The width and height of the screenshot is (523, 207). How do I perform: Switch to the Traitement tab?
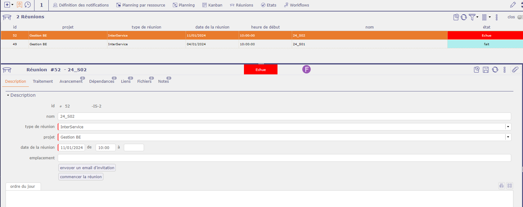43,81
